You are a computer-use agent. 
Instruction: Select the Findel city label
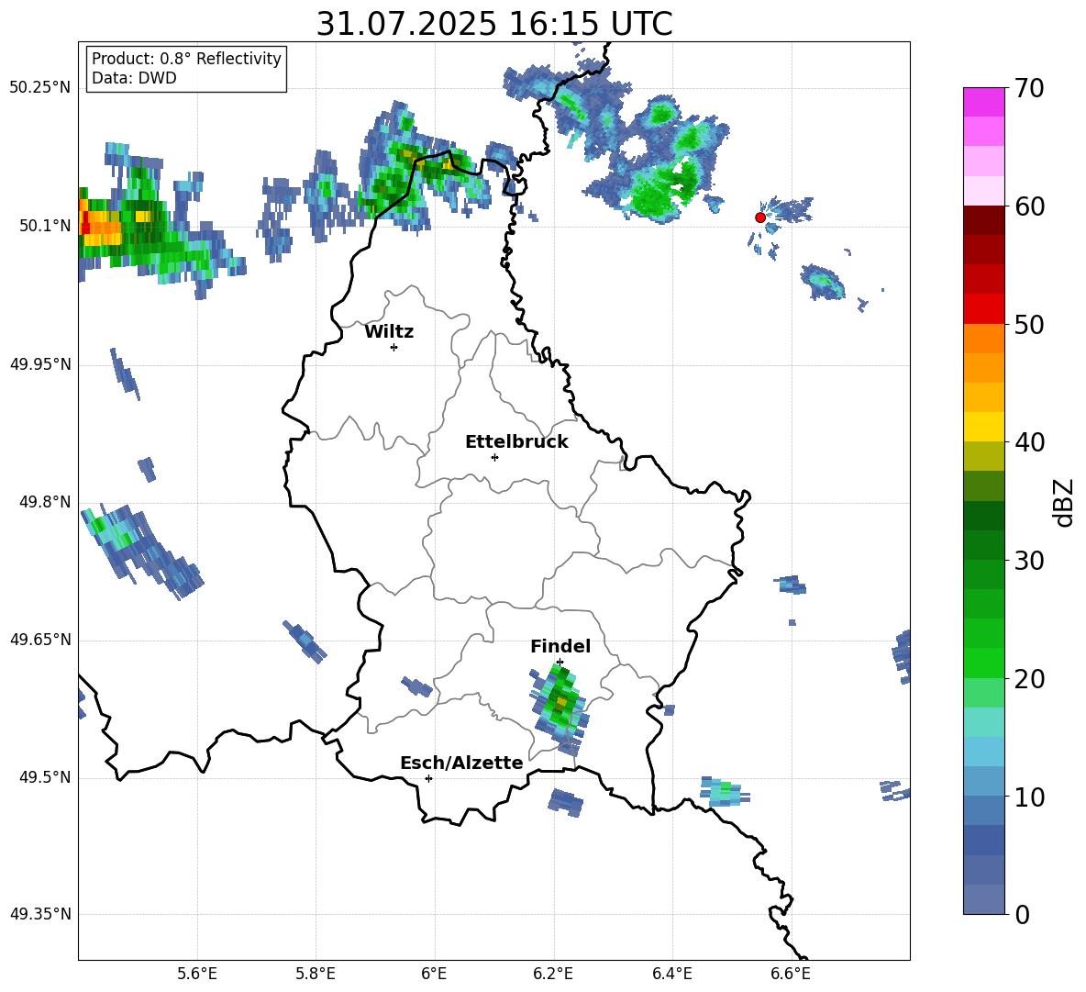pos(560,646)
